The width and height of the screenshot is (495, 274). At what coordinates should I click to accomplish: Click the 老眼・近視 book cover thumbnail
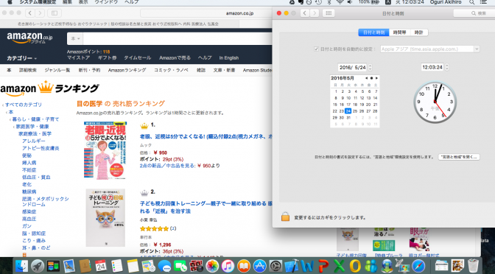[105, 150]
